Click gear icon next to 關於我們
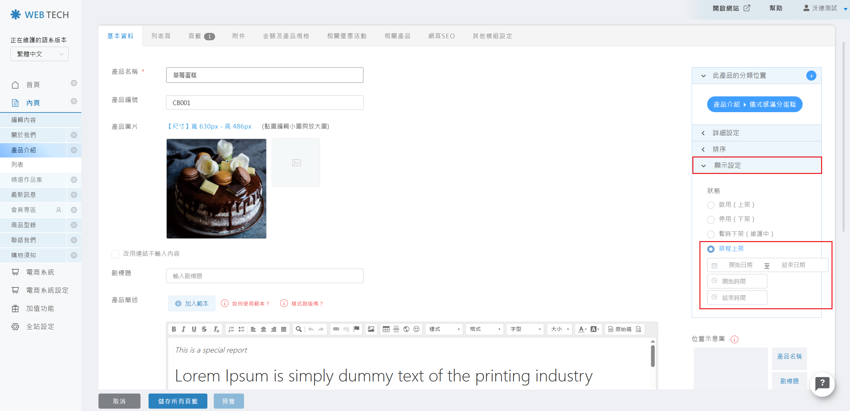 pos(74,135)
